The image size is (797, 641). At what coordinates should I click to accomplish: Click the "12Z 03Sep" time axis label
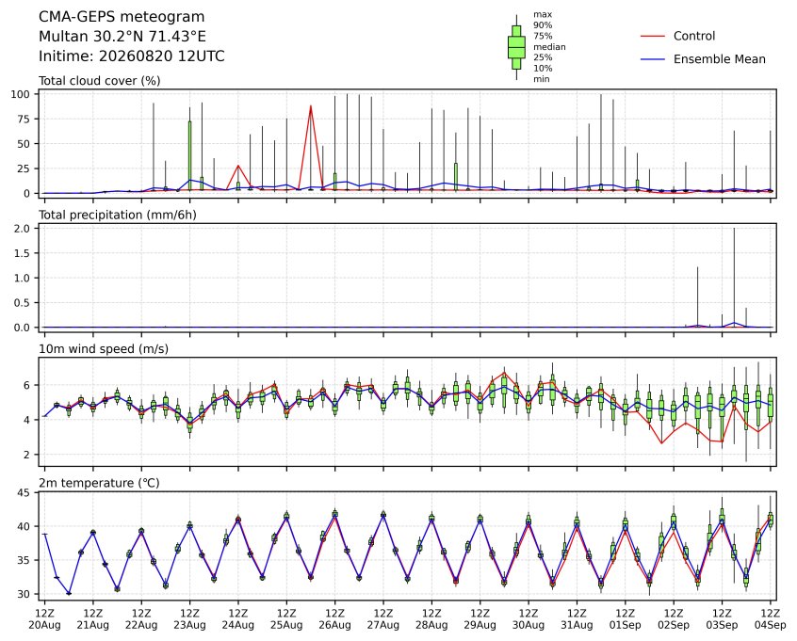[x=722, y=619]
